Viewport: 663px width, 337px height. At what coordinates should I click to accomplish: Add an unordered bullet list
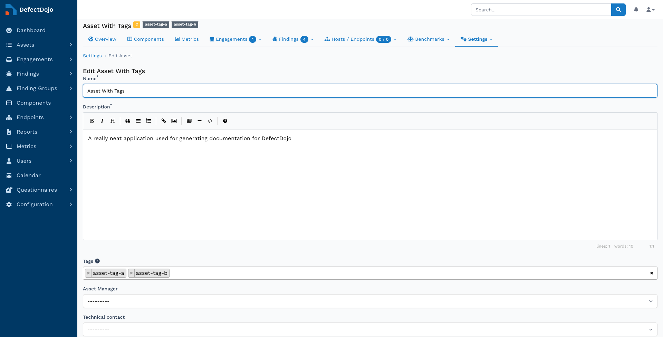pyautogui.click(x=138, y=121)
